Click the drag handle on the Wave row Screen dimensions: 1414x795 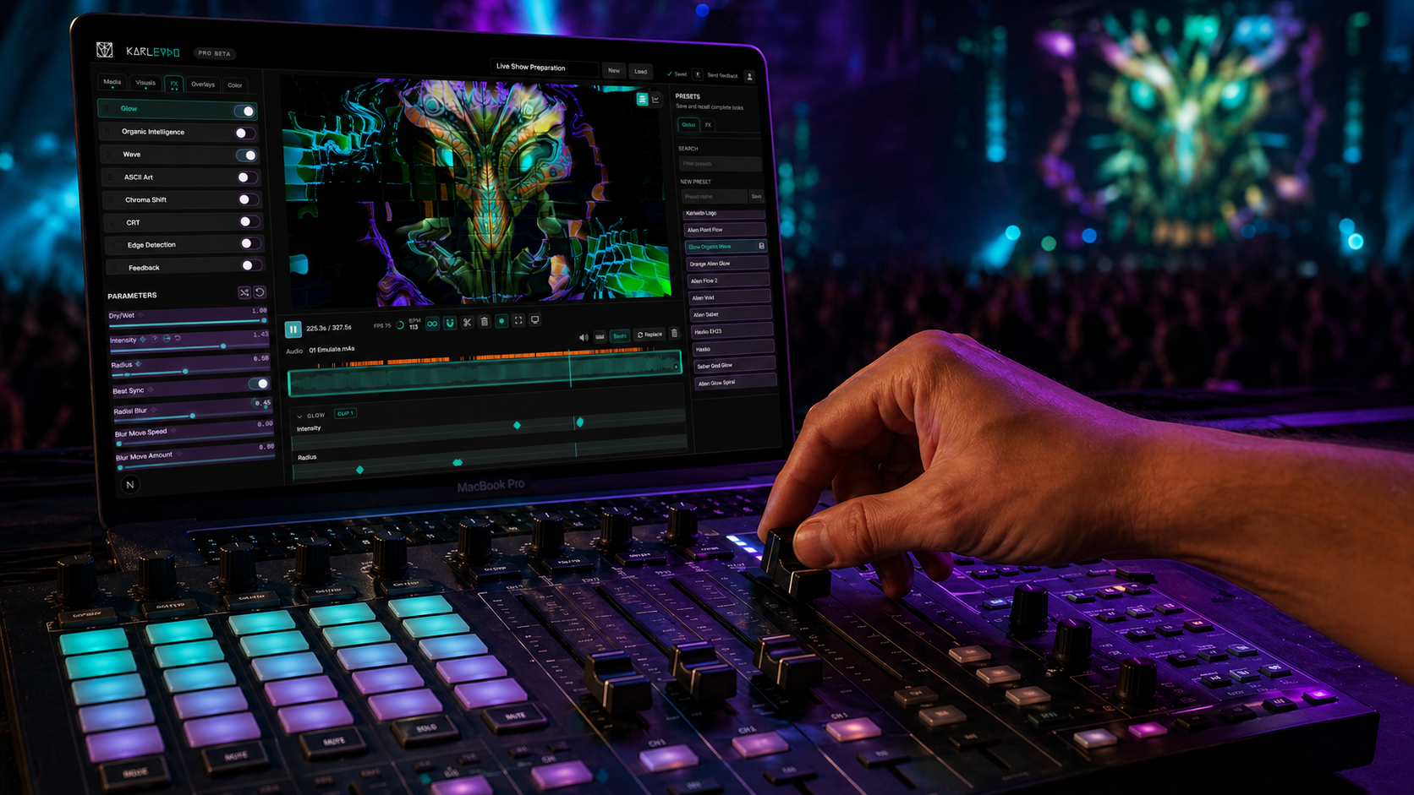109,154
